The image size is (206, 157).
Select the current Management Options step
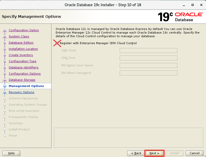(26, 86)
